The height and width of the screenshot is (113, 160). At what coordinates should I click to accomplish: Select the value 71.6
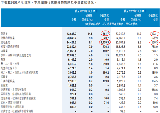[x=106, y=103]
